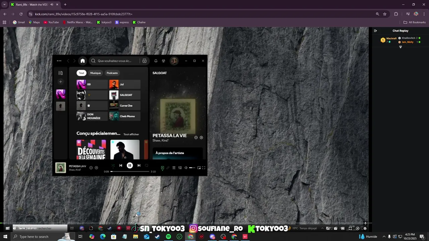Add PETASSA LA VIE to library in right panel

[201, 138]
